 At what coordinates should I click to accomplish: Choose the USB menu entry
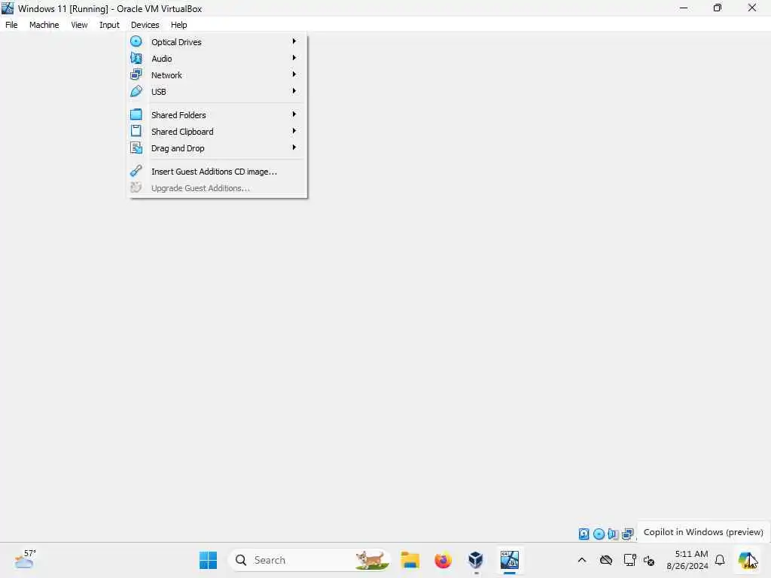click(x=217, y=92)
